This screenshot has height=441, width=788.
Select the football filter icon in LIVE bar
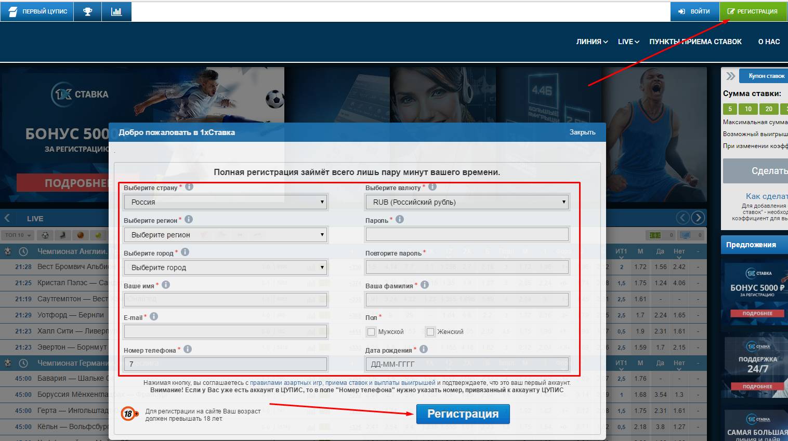(x=45, y=235)
